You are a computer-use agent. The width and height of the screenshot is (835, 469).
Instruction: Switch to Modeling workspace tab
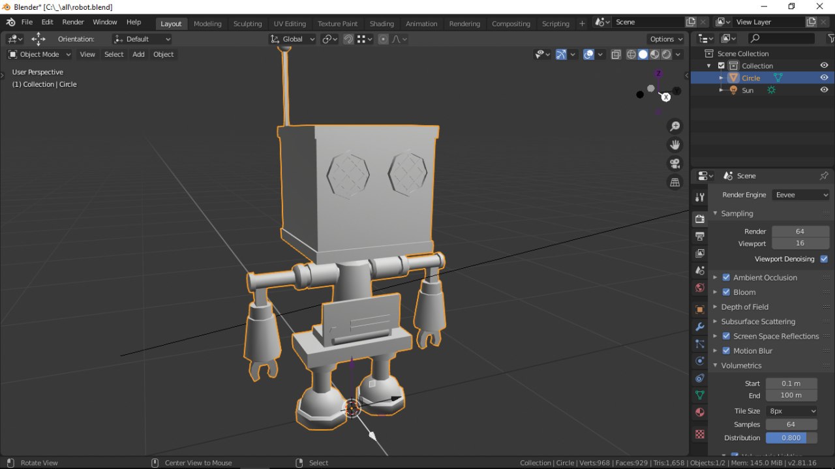(x=207, y=23)
